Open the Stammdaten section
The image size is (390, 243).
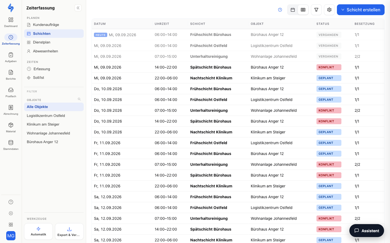point(11,145)
